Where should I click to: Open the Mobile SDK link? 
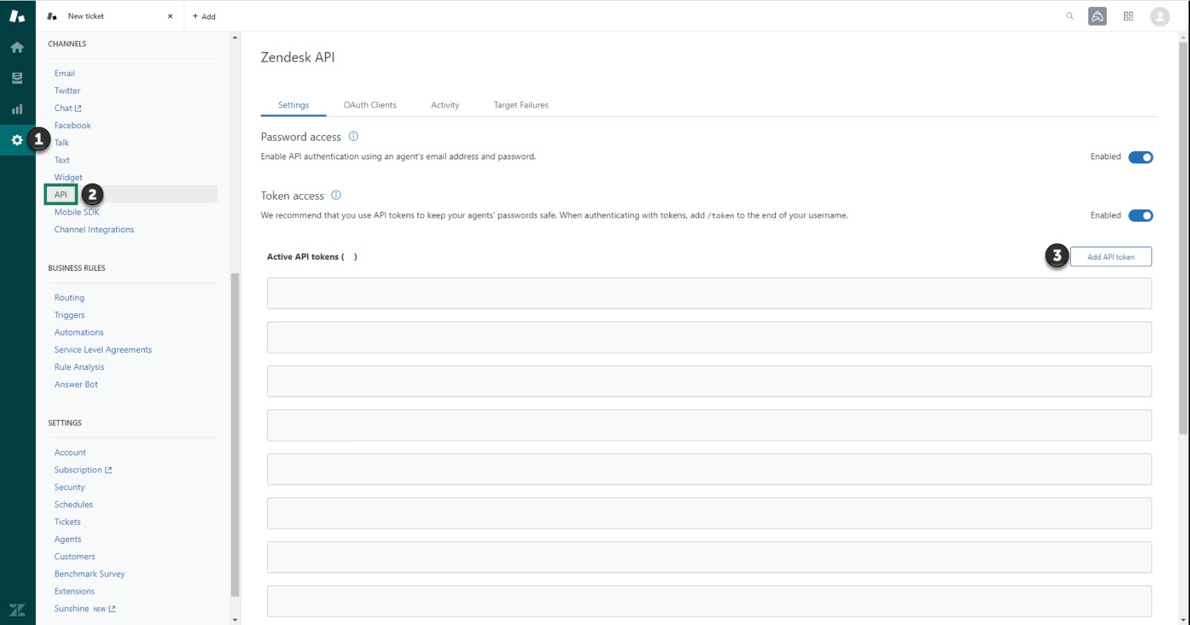[77, 212]
